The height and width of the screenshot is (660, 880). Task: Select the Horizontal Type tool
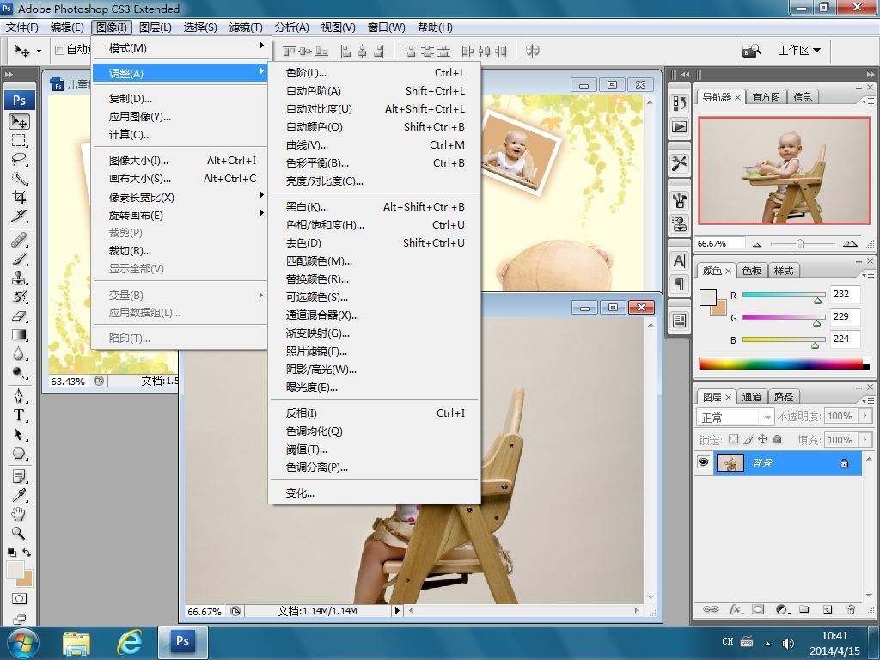[19, 415]
